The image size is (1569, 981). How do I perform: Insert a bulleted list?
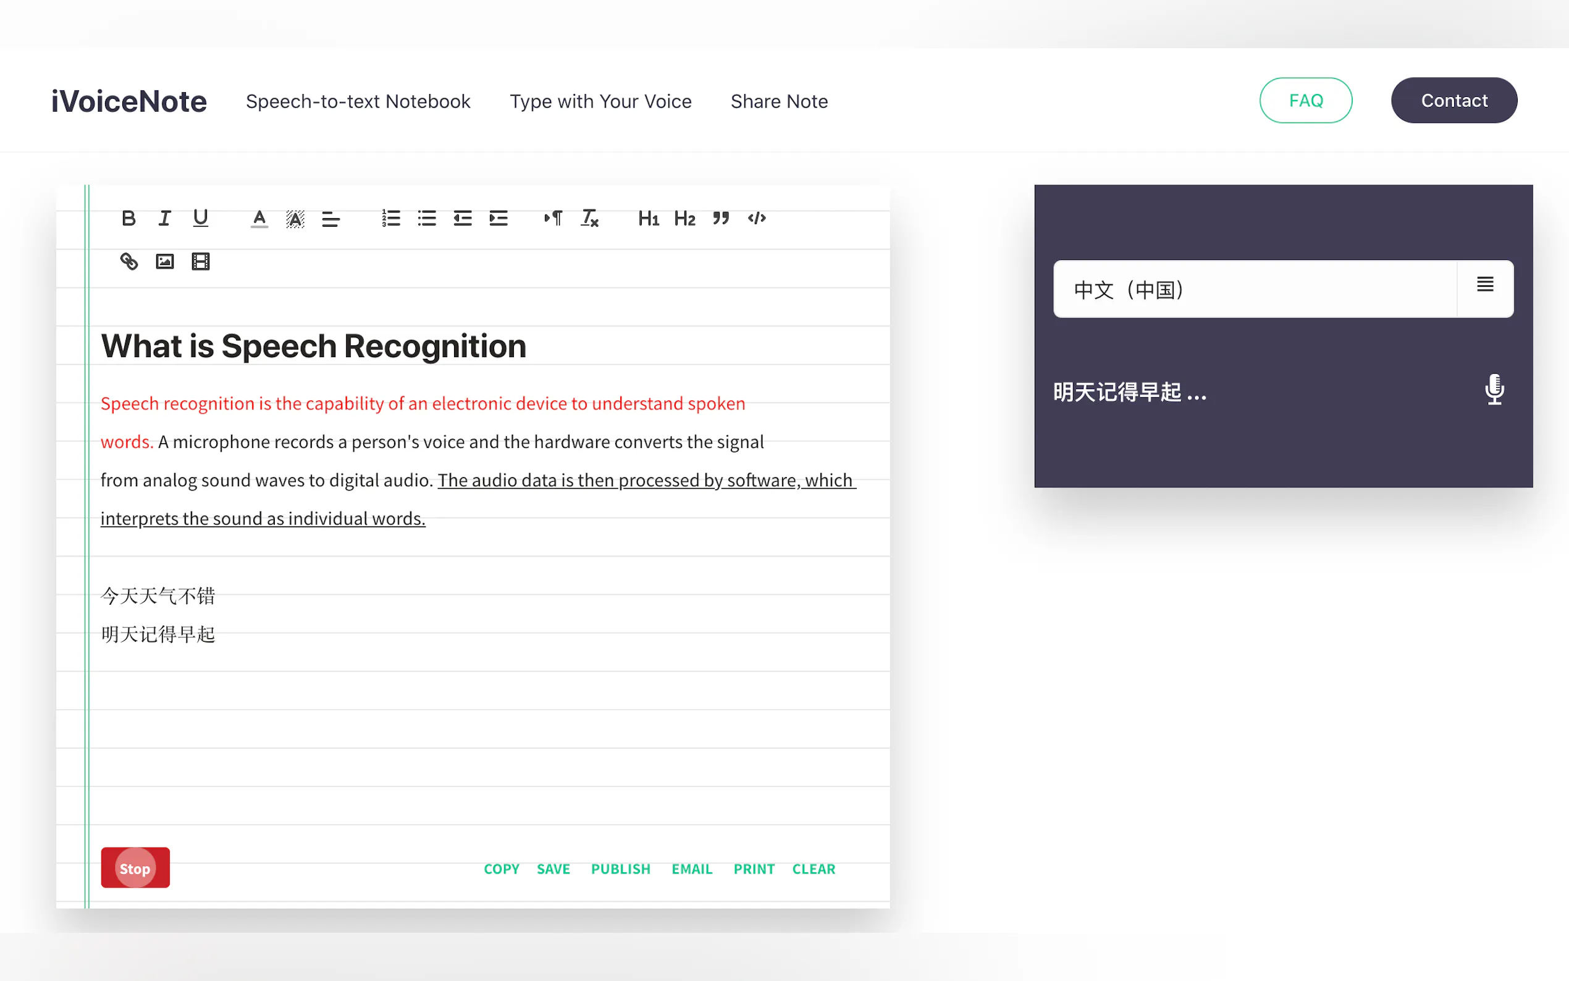427,218
